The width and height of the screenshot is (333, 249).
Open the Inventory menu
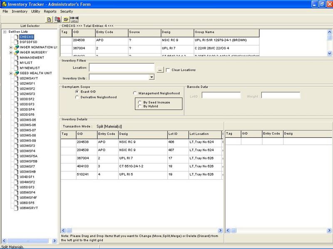(20, 12)
